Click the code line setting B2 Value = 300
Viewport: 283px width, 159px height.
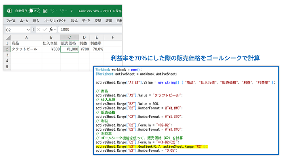pos(127,104)
